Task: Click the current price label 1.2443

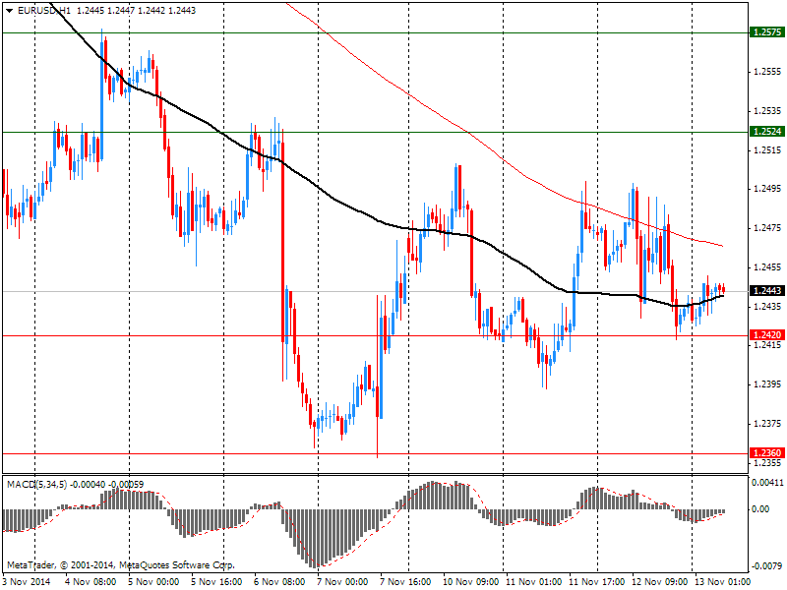Action: tap(766, 291)
